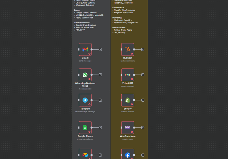Click the 'message: send' subtitle
The height and width of the screenshot is (159, 228).
point(85,89)
